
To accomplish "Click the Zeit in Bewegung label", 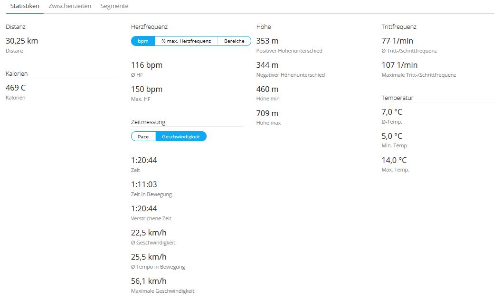I will 152,194.
